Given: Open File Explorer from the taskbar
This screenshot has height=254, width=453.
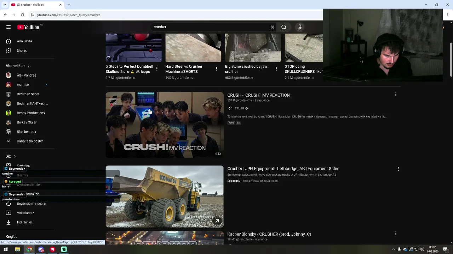Looking at the screenshot, I should click(x=17, y=249).
